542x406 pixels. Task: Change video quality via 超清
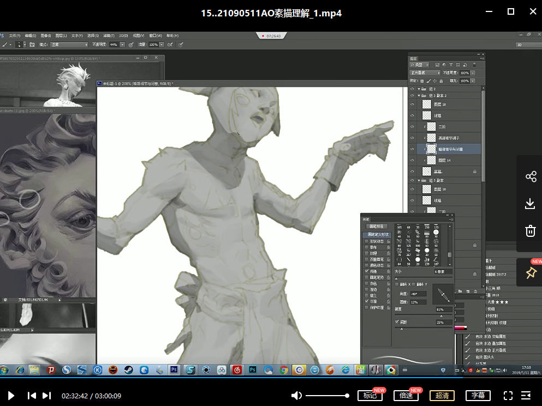pos(442,396)
